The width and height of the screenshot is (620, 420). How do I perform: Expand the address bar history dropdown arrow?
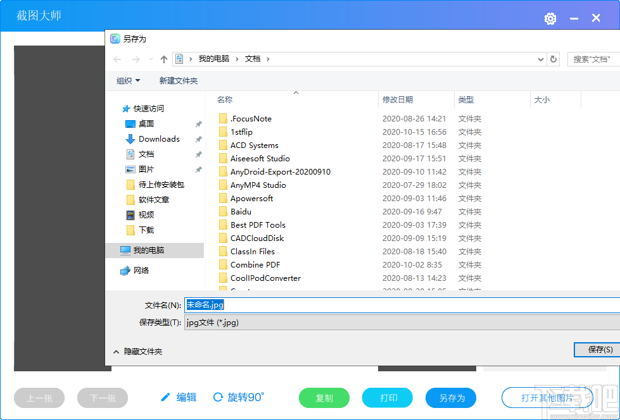click(x=540, y=59)
